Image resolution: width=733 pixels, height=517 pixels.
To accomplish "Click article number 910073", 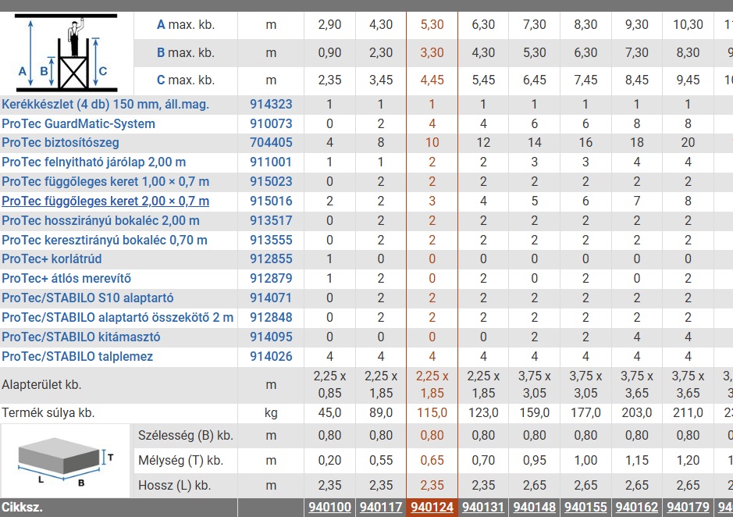I will pyautogui.click(x=271, y=123).
